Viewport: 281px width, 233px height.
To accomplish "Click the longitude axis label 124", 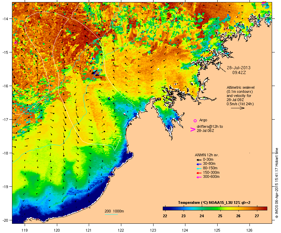I will coord(185,230).
